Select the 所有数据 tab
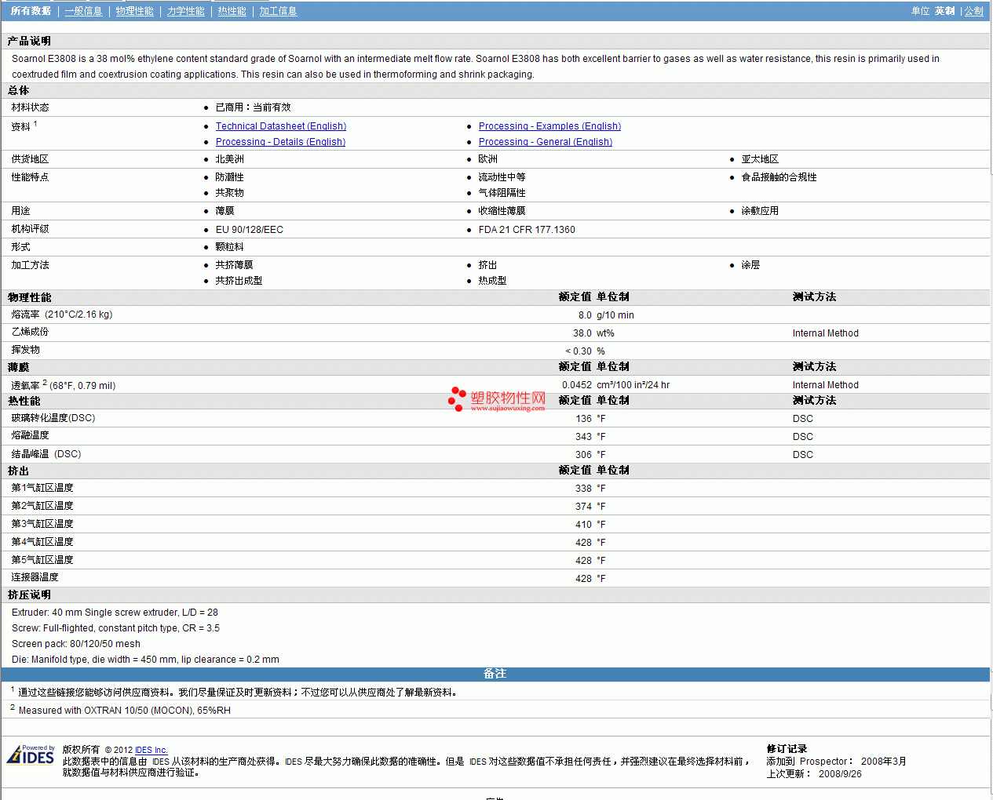993x800 pixels. (31, 11)
